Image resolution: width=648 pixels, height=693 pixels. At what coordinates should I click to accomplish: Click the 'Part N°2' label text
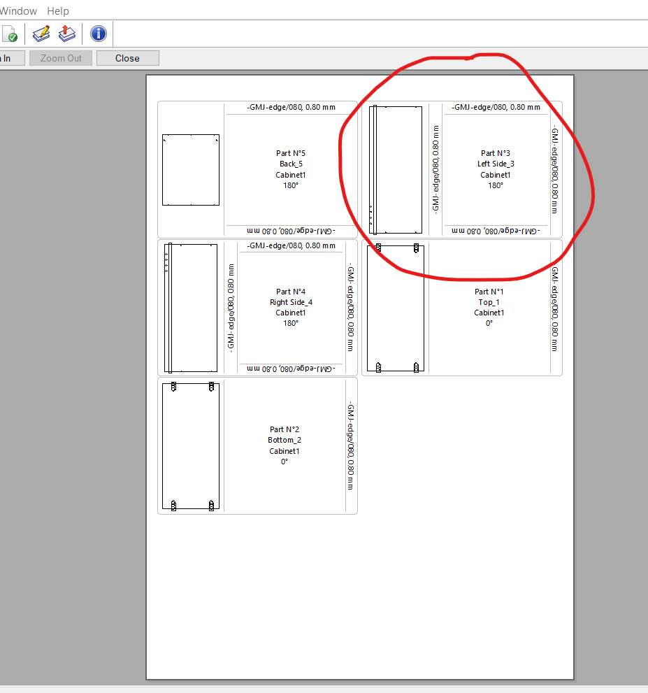pos(285,429)
